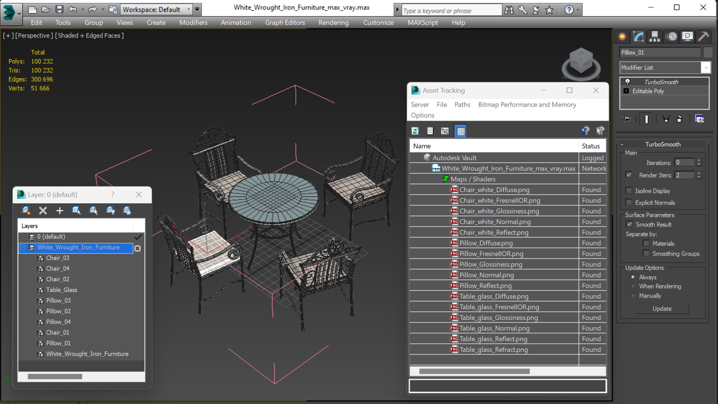The width and height of the screenshot is (718, 404).
Task: Toggle Show End Result icon
Action: 646,119
